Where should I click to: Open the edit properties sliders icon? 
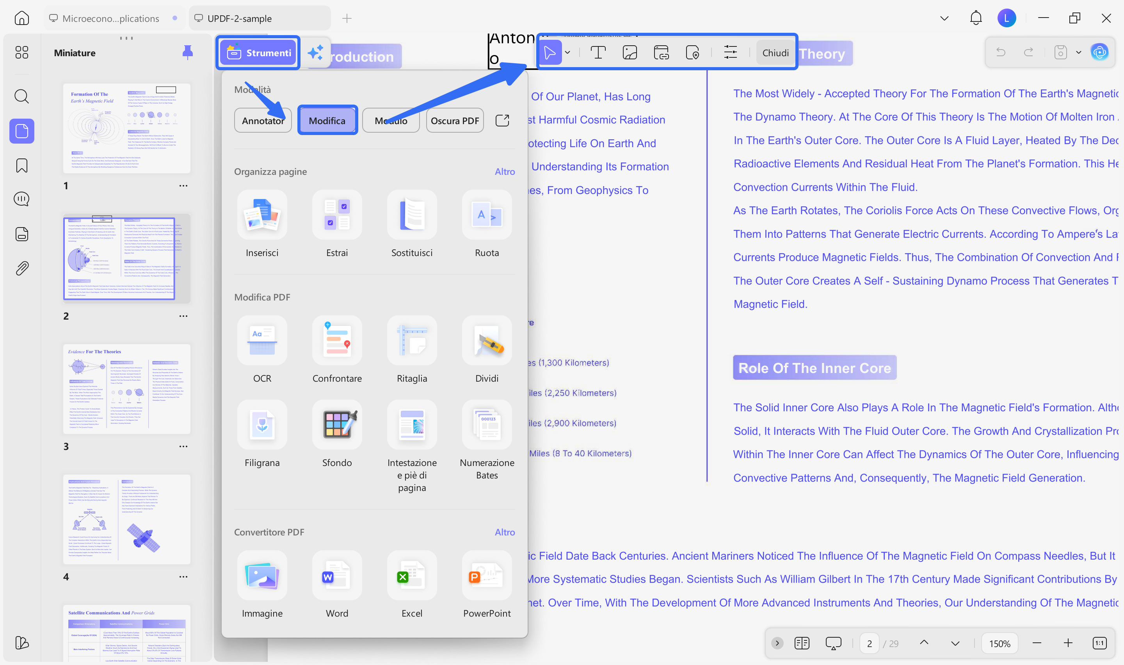click(x=730, y=52)
